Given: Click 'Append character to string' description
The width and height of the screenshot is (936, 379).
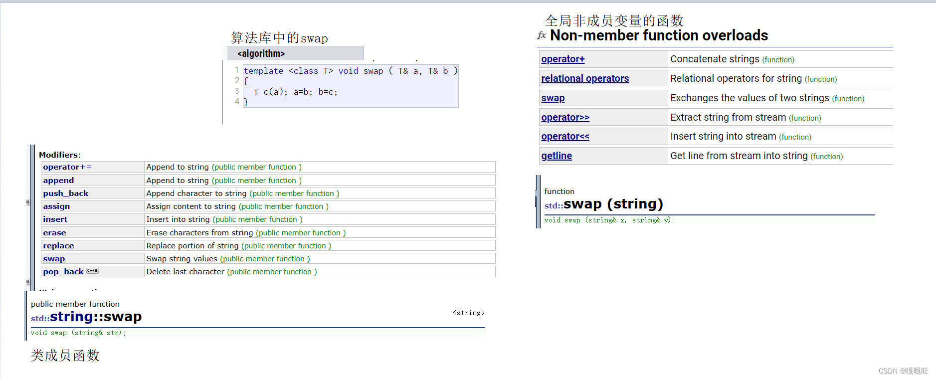Looking at the screenshot, I should tap(196, 193).
